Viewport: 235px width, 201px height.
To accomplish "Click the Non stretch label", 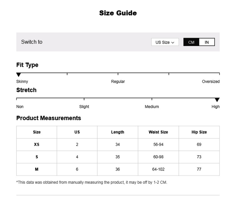I will point(20,107).
